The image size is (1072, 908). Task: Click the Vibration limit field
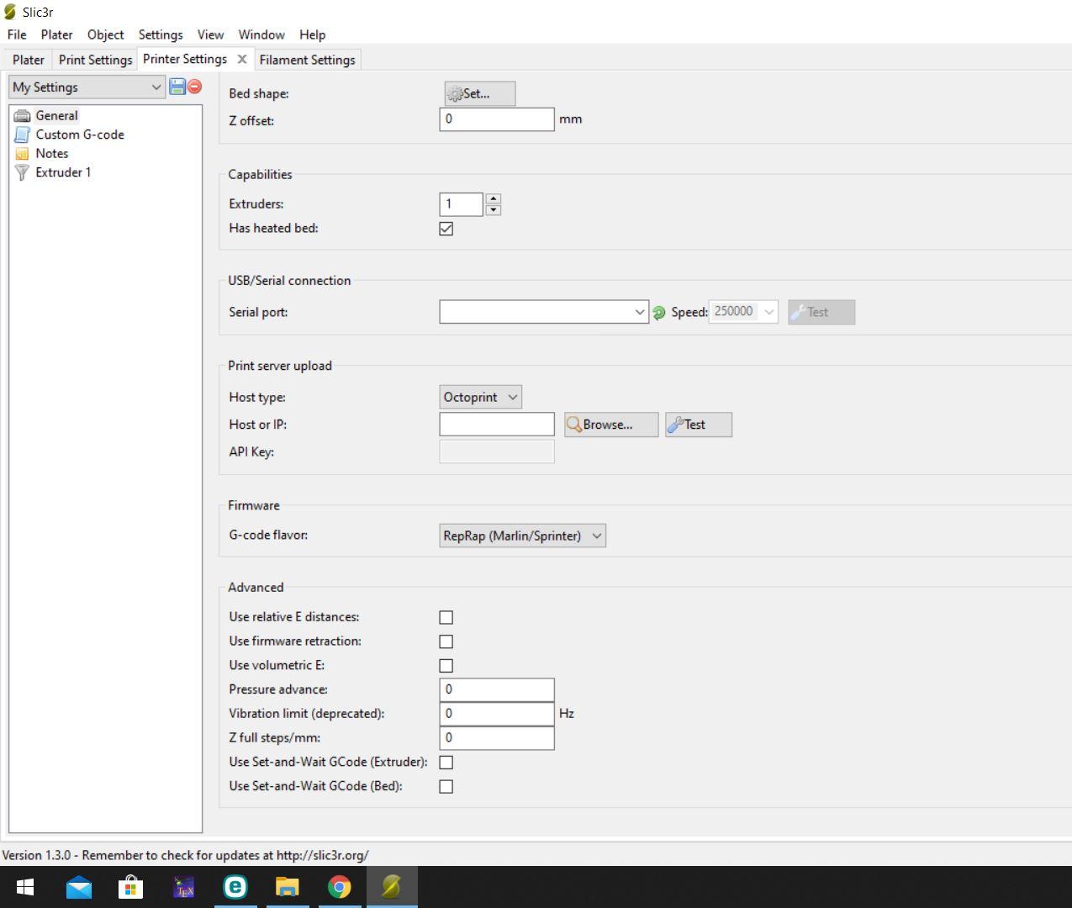coord(497,714)
